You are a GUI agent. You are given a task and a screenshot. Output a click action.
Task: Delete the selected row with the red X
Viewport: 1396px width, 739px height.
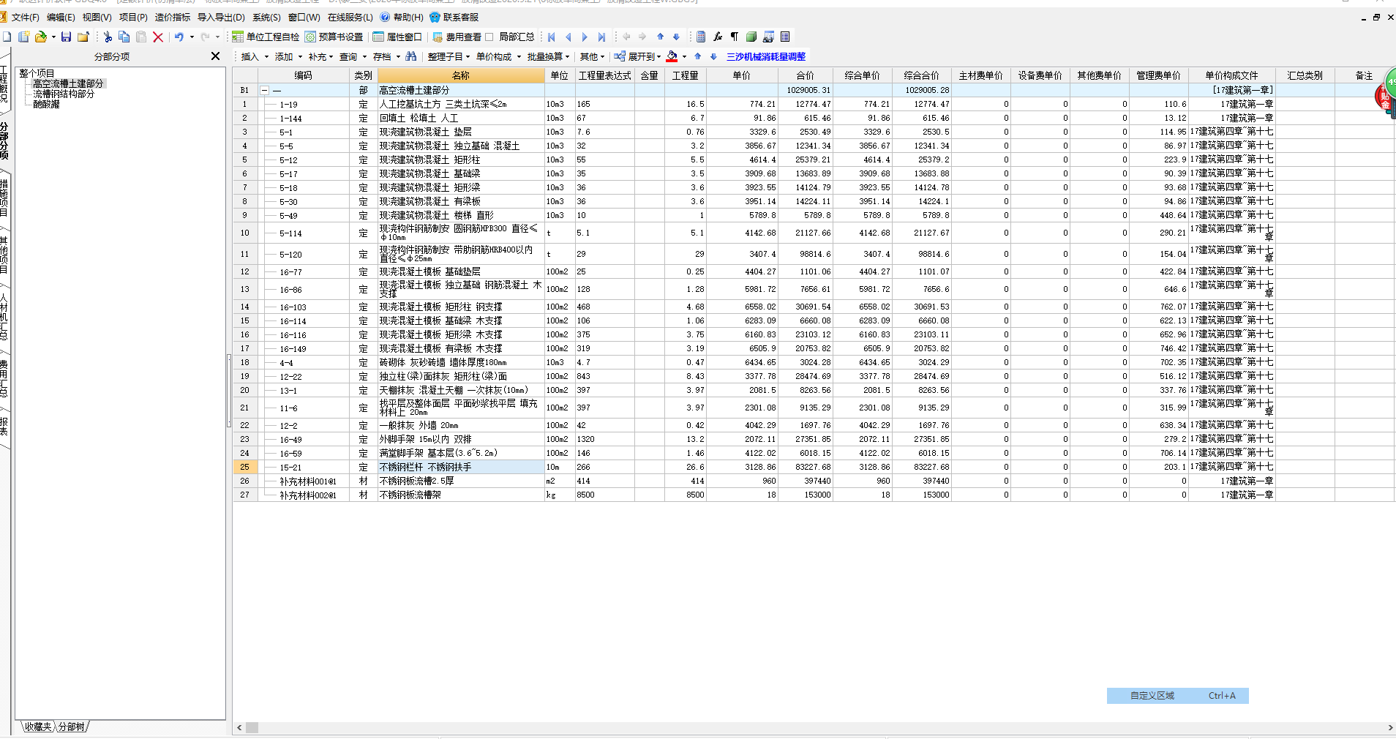(x=158, y=37)
